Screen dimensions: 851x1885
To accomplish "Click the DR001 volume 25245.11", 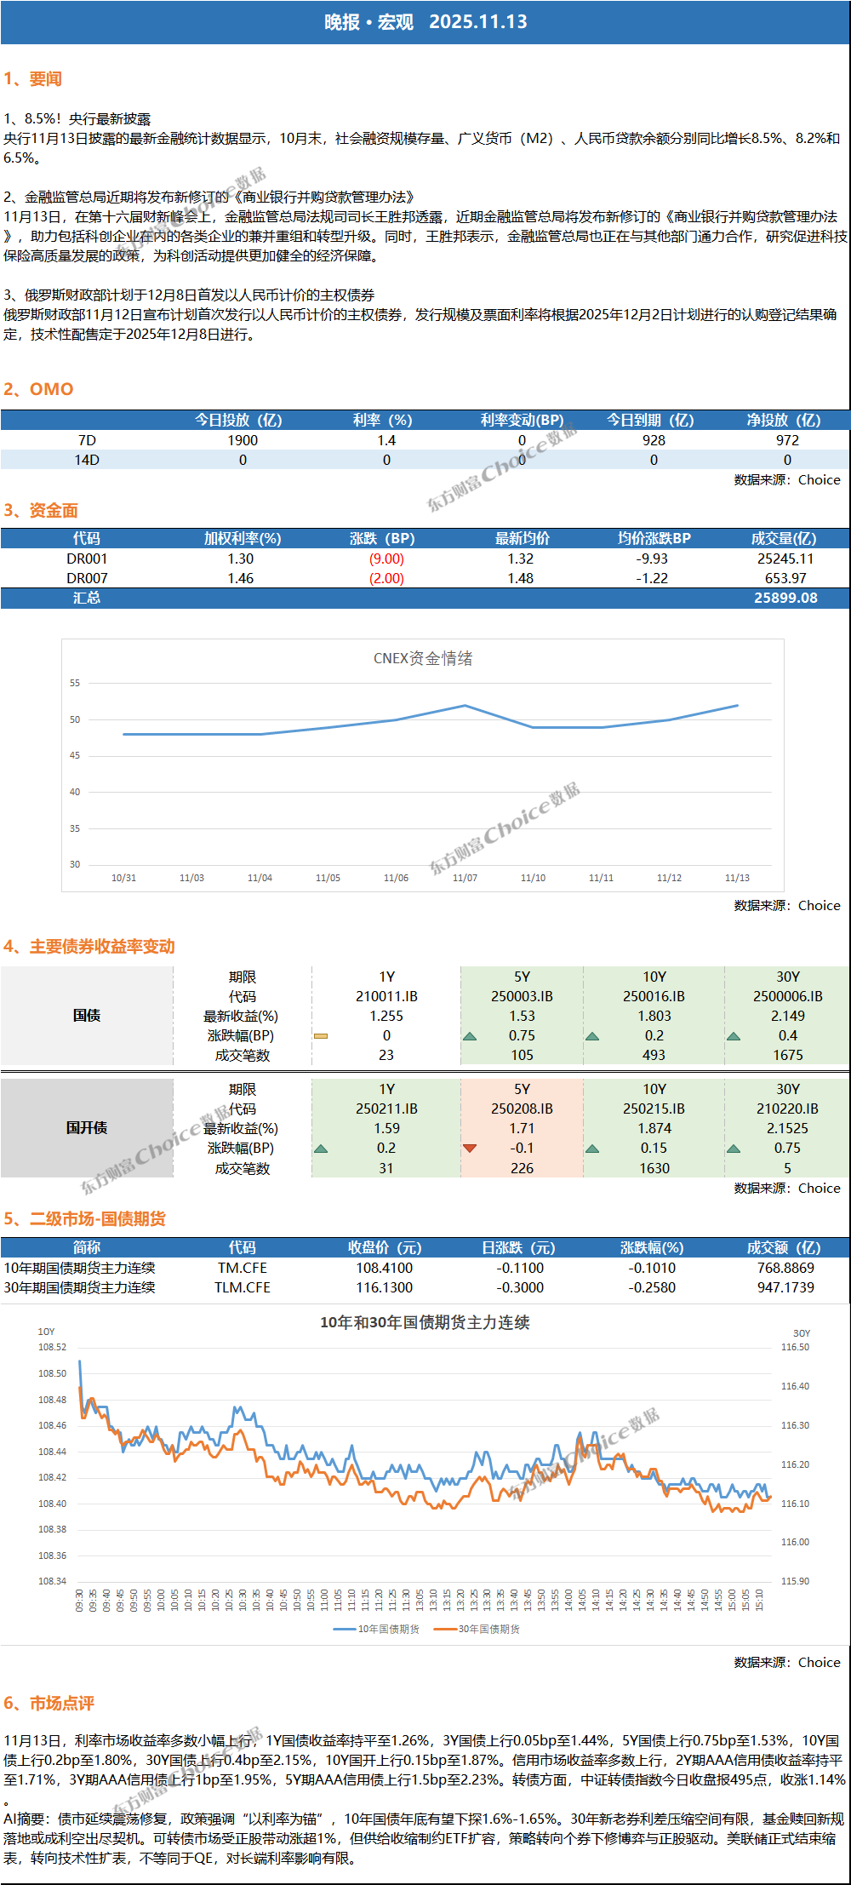I will (785, 559).
